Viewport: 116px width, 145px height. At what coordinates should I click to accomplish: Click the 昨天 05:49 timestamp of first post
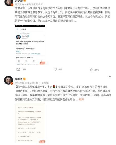21,4
